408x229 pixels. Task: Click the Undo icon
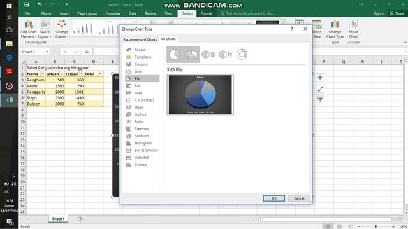coord(40,4)
